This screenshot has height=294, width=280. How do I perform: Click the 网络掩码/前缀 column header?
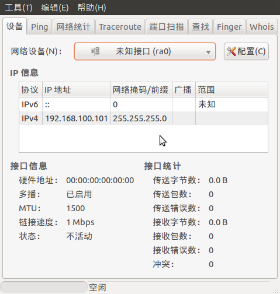click(x=141, y=90)
